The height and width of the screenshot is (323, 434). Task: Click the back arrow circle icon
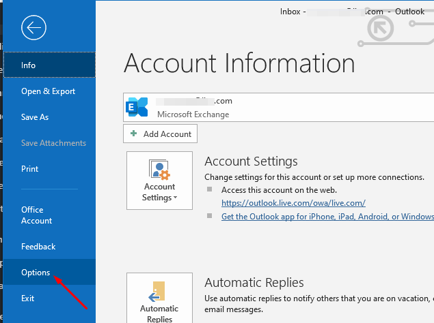point(33,28)
